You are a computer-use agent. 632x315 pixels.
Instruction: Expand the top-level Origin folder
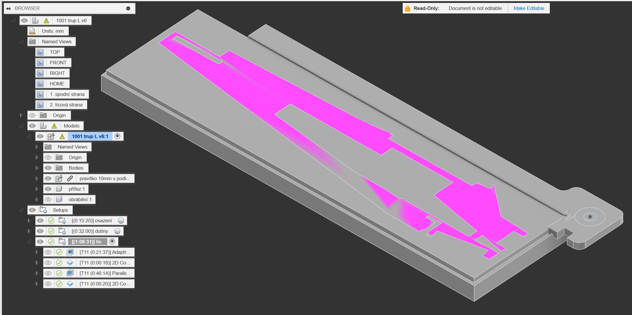(x=21, y=115)
